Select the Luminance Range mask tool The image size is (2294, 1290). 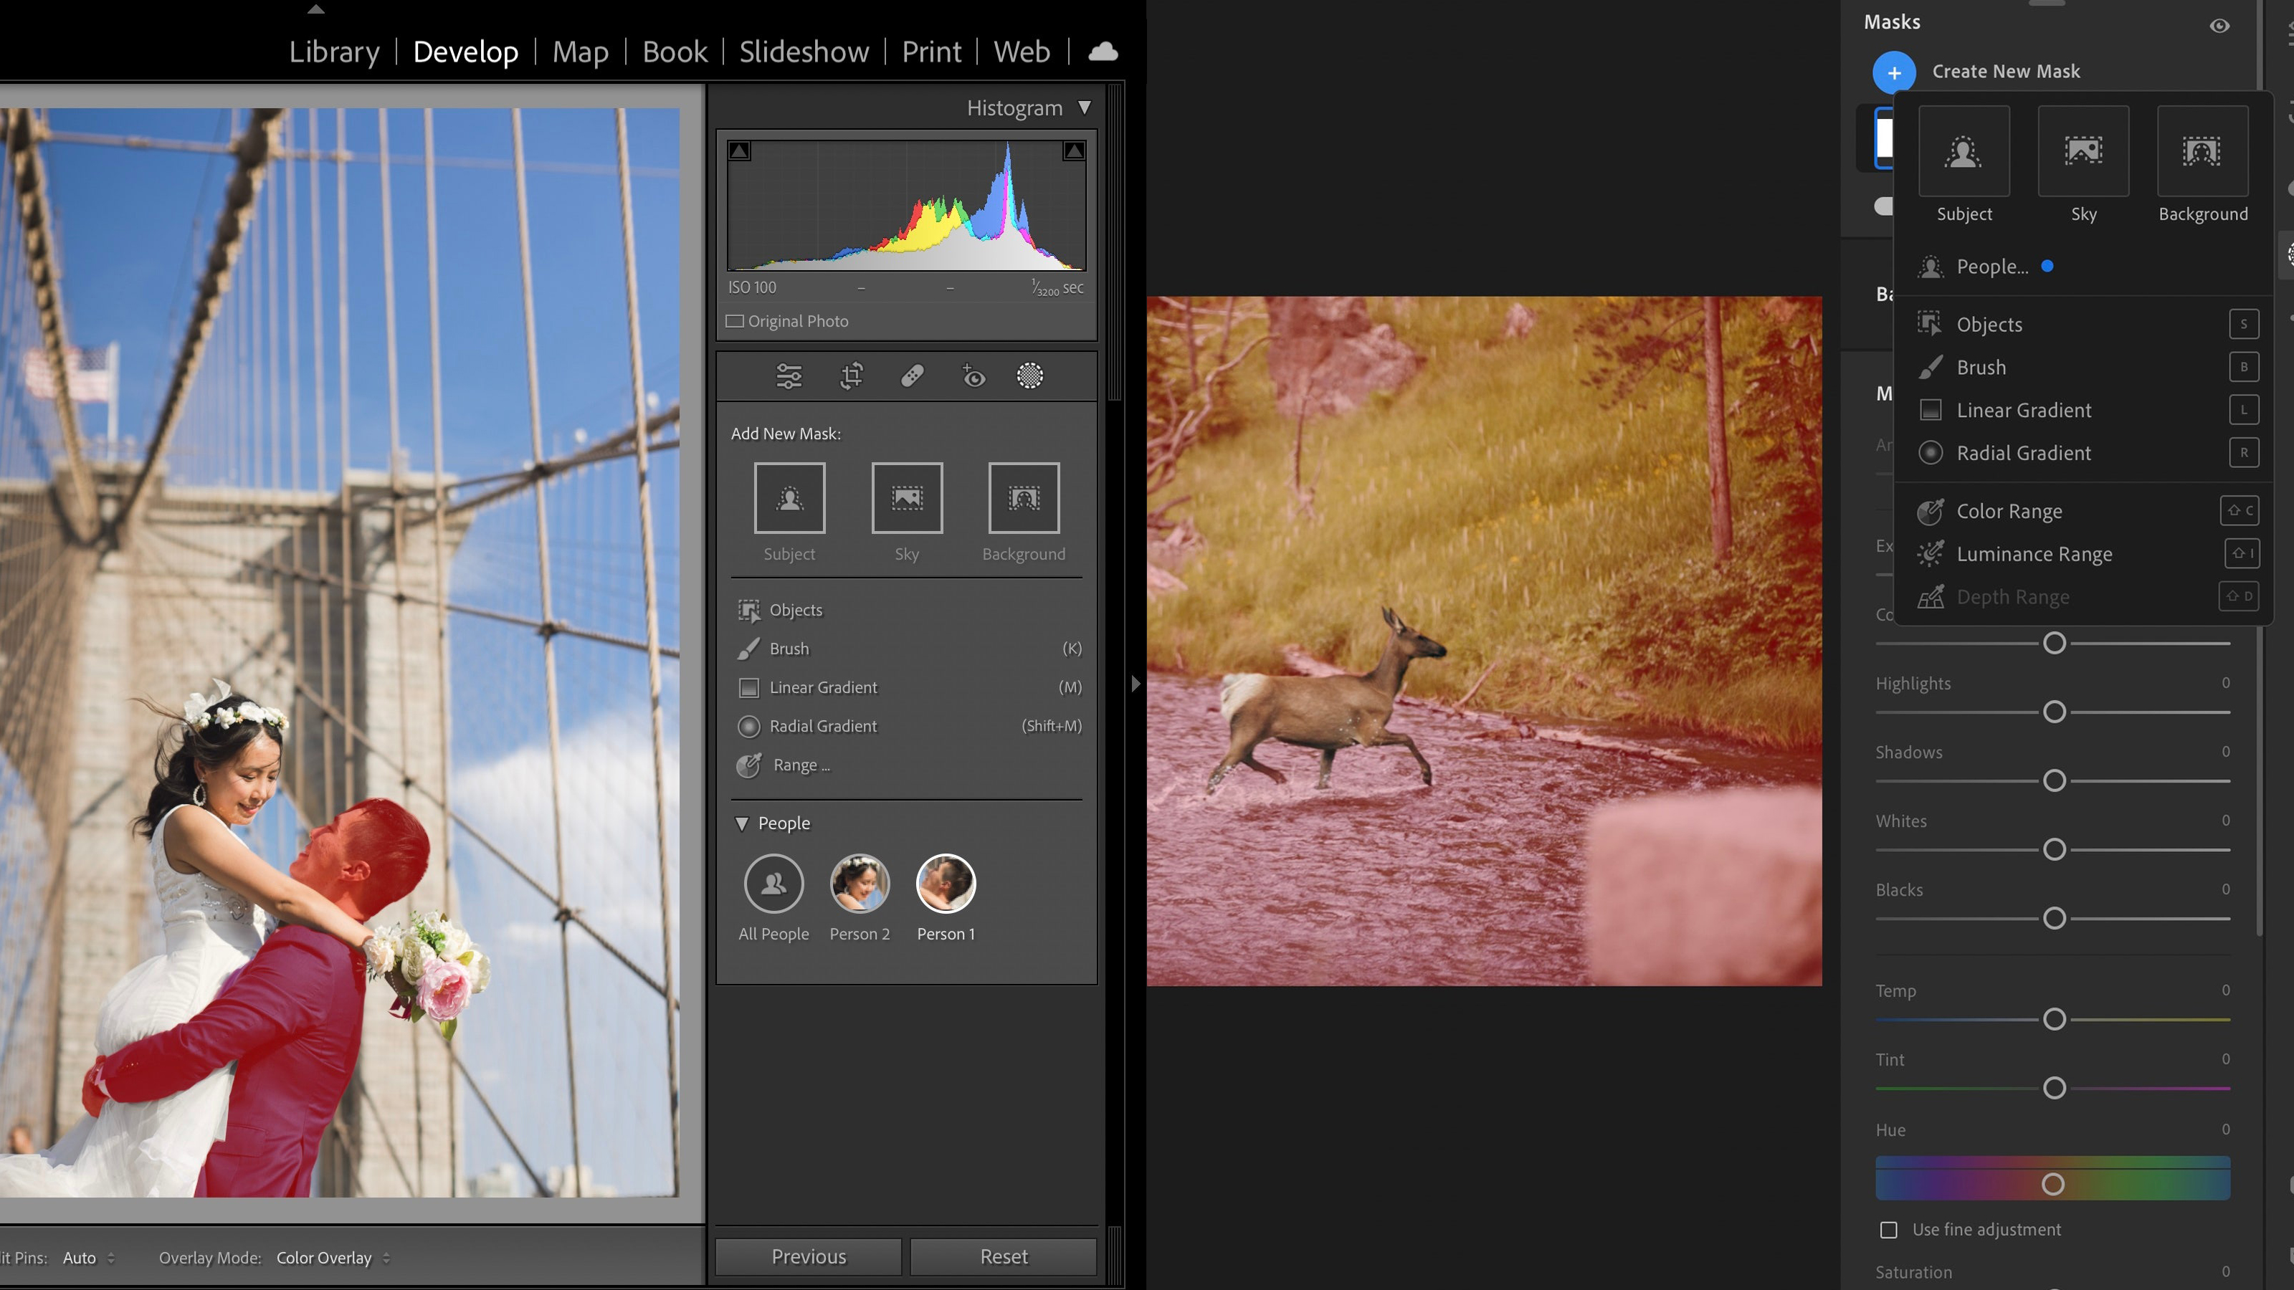2034,553
